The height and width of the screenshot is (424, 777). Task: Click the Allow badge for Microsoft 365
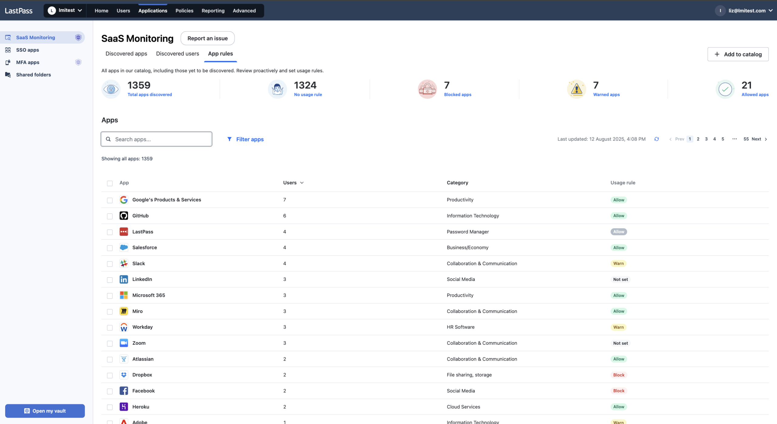[619, 296]
